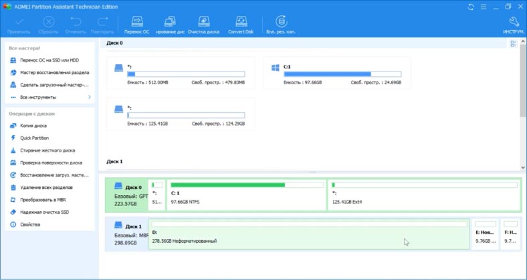Viewport: 527px width, 280px height.
Task: Open Свойства in disk operations
Action: coord(30,224)
